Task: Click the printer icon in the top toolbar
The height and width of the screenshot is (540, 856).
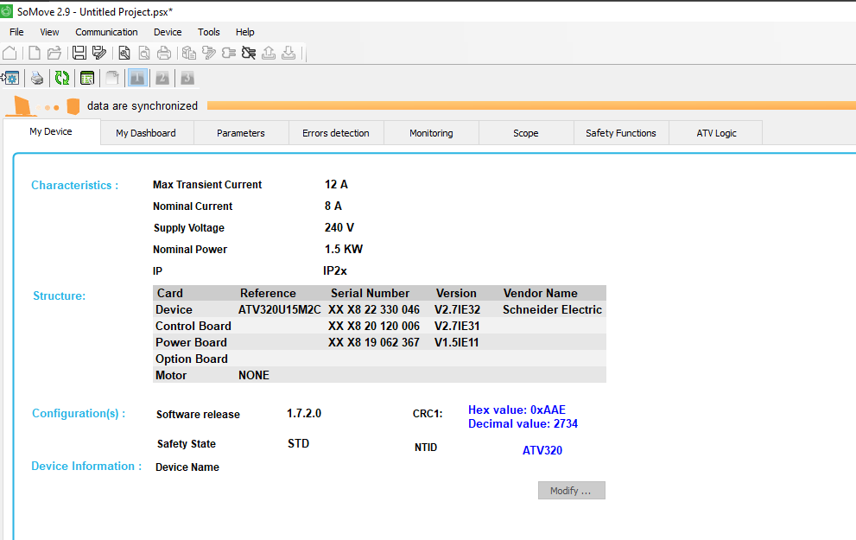Action: [164, 53]
